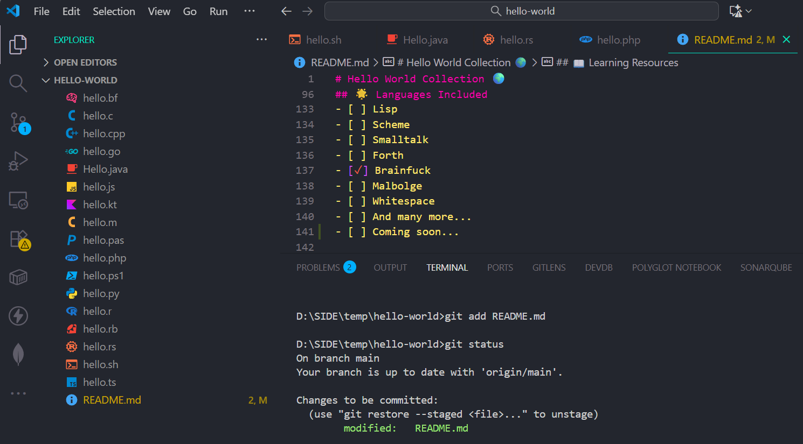
Task: Toggle the checked Brainfuck checkbox
Action: click(x=358, y=171)
